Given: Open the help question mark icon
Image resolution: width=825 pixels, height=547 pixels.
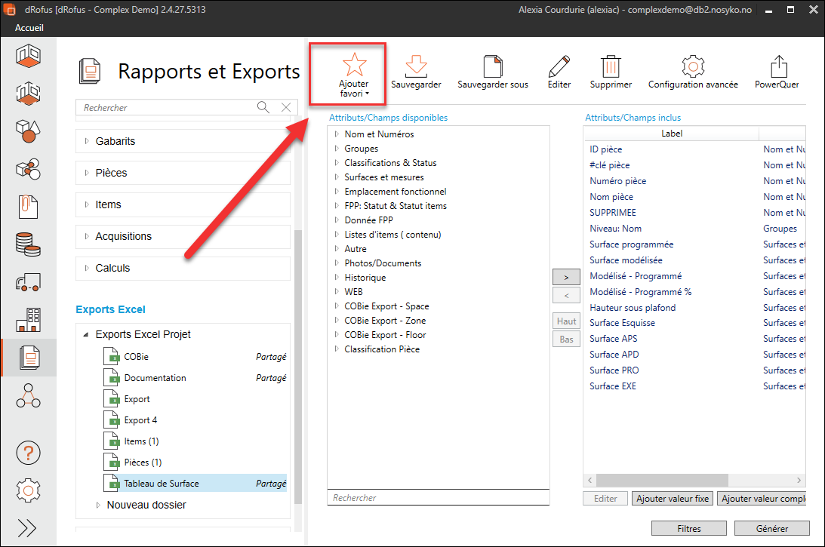Looking at the screenshot, I should pyautogui.click(x=28, y=453).
